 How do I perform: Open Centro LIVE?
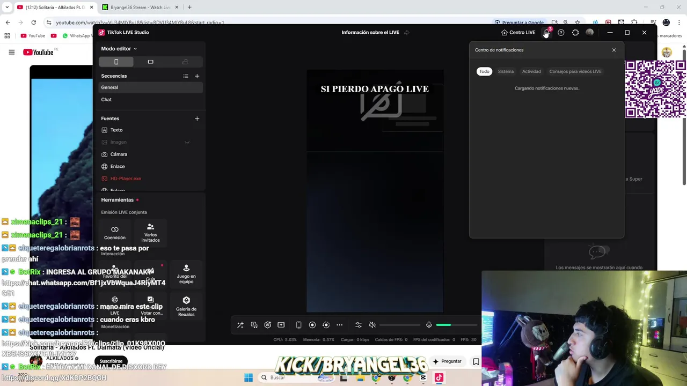518,32
